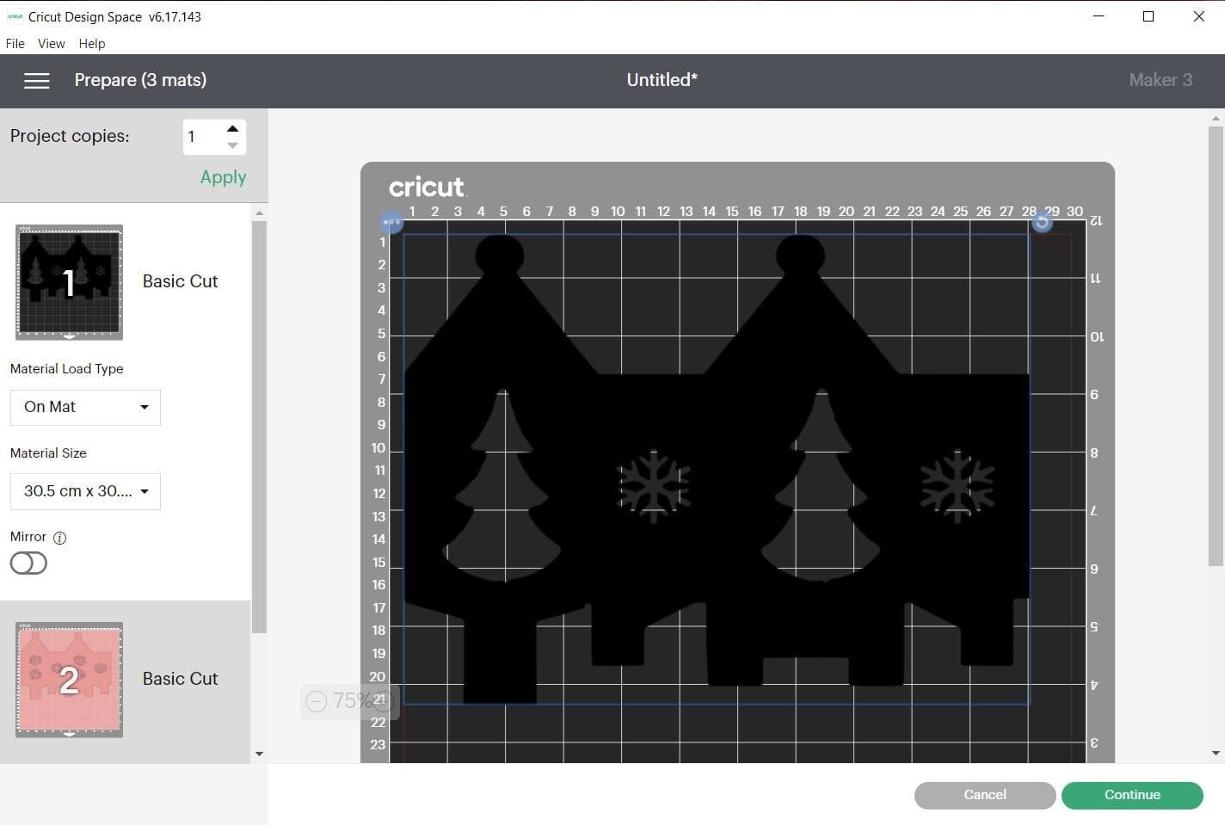Click the black house cutout on the mat
The width and height of the screenshot is (1225, 825).
point(716,469)
